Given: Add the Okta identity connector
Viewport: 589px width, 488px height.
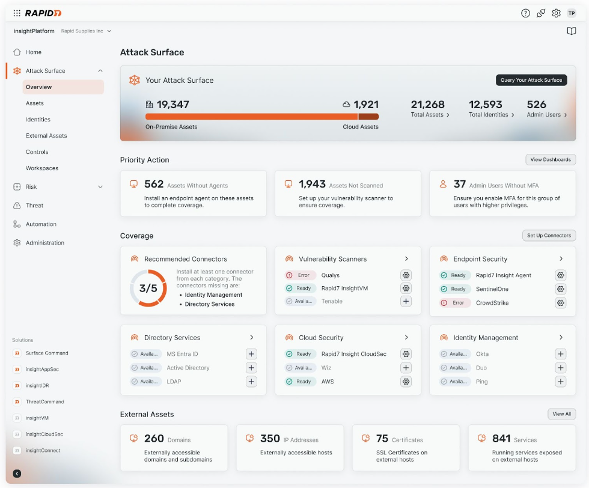Looking at the screenshot, I should tap(560, 353).
